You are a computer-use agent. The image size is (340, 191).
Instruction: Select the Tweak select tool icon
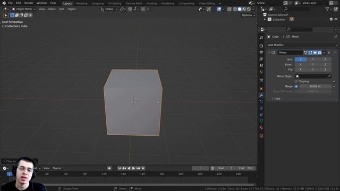[x=6, y=15]
